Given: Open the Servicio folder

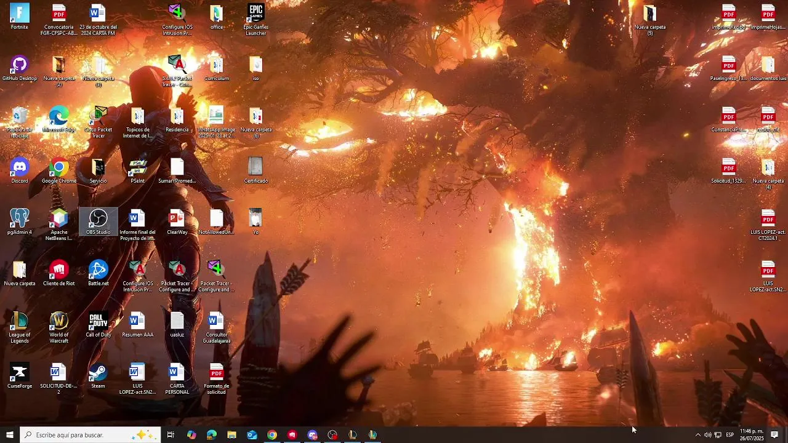Looking at the screenshot, I should pyautogui.click(x=98, y=170).
